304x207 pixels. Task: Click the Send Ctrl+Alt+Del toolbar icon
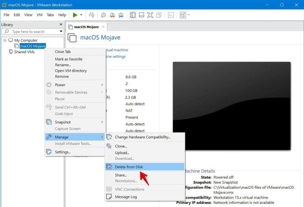pyautogui.click(x=91, y=15)
